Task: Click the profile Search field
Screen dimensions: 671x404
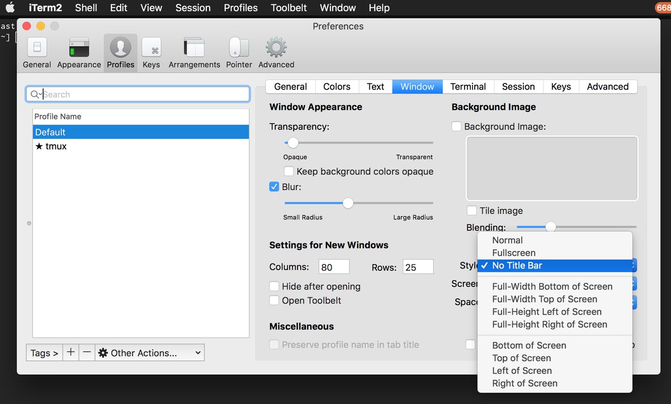Action: click(138, 94)
